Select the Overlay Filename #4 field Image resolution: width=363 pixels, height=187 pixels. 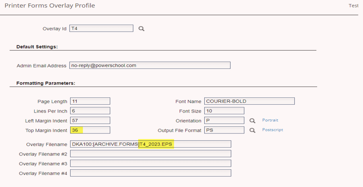click(x=150, y=173)
